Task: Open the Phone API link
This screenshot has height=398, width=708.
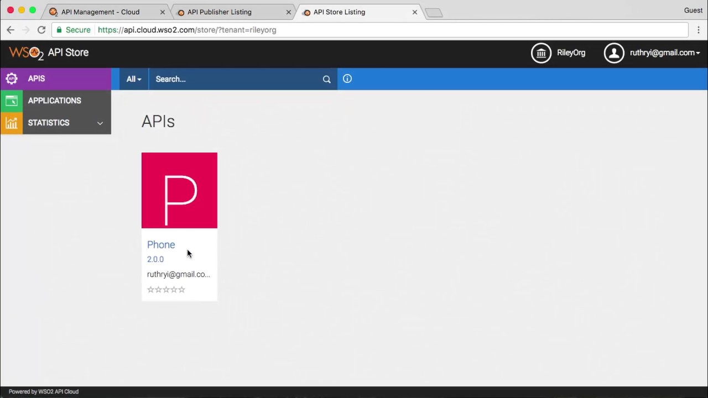Action: 161,245
